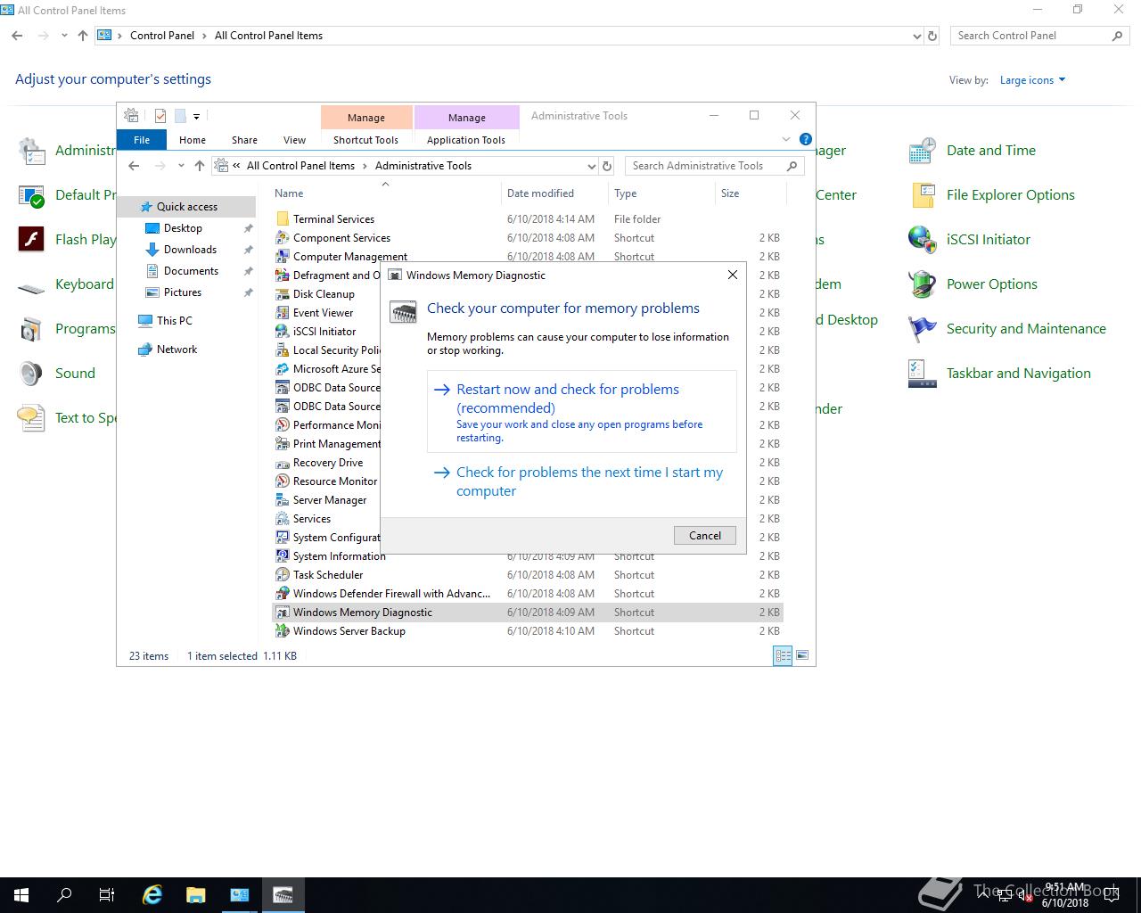Sort files by the Name column header
The width and height of the screenshot is (1141, 913).
[386, 193]
